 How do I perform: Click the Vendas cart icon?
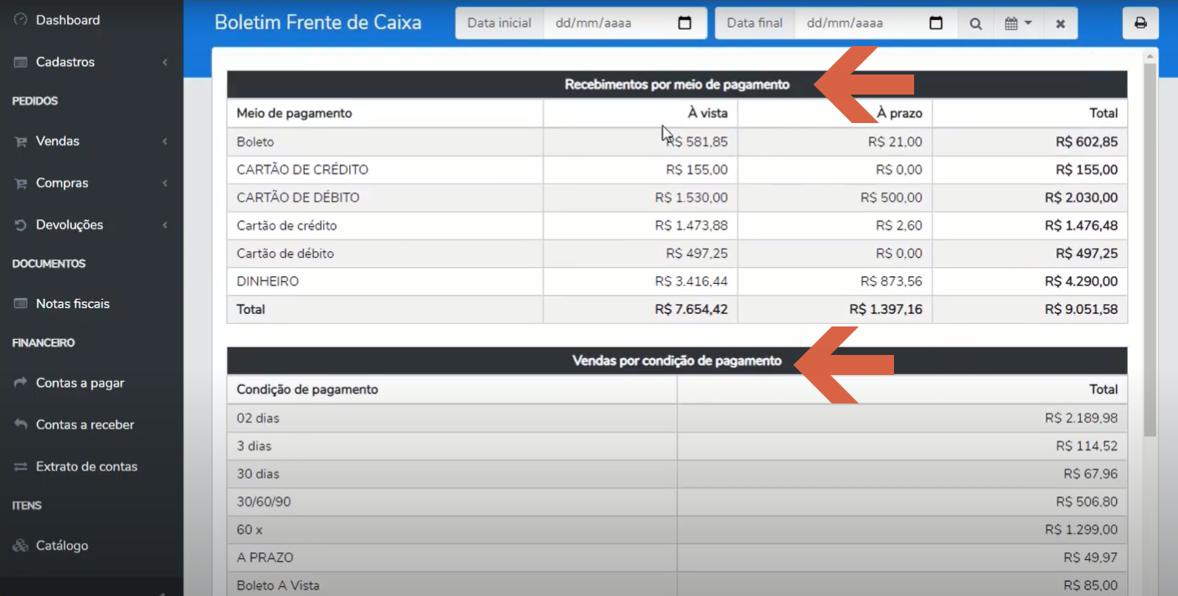click(21, 141)
